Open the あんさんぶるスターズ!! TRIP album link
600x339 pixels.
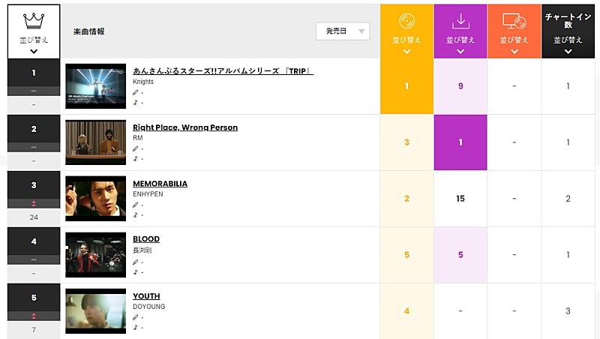tap(223, 71)
